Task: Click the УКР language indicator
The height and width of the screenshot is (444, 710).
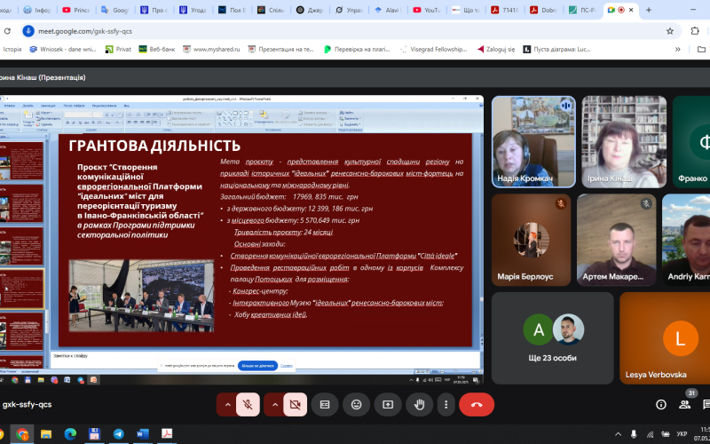Action: point(682,434)
